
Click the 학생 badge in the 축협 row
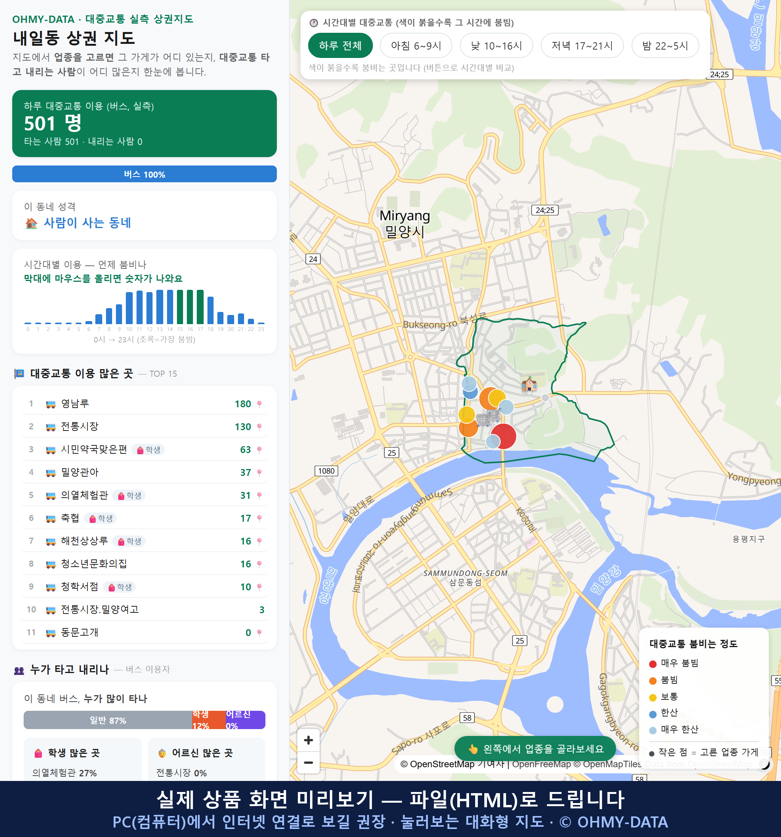(101, 518)
